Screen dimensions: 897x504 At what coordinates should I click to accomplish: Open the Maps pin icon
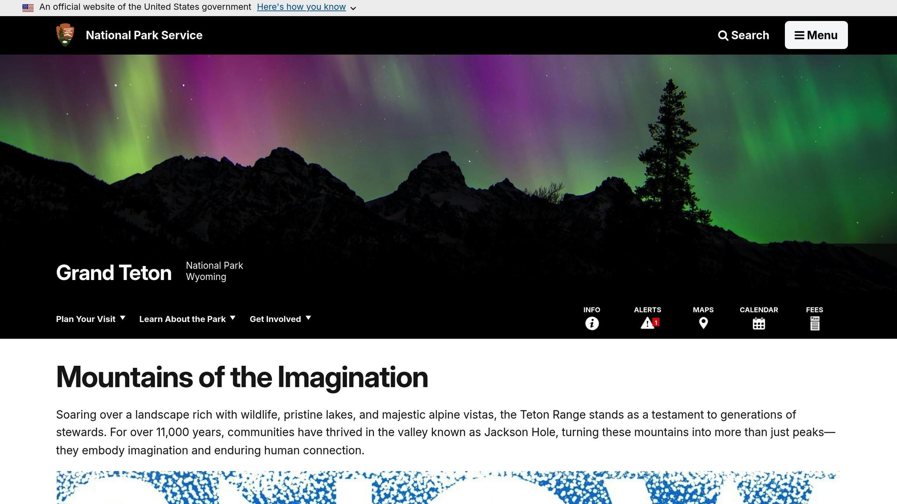click(703, 323)
